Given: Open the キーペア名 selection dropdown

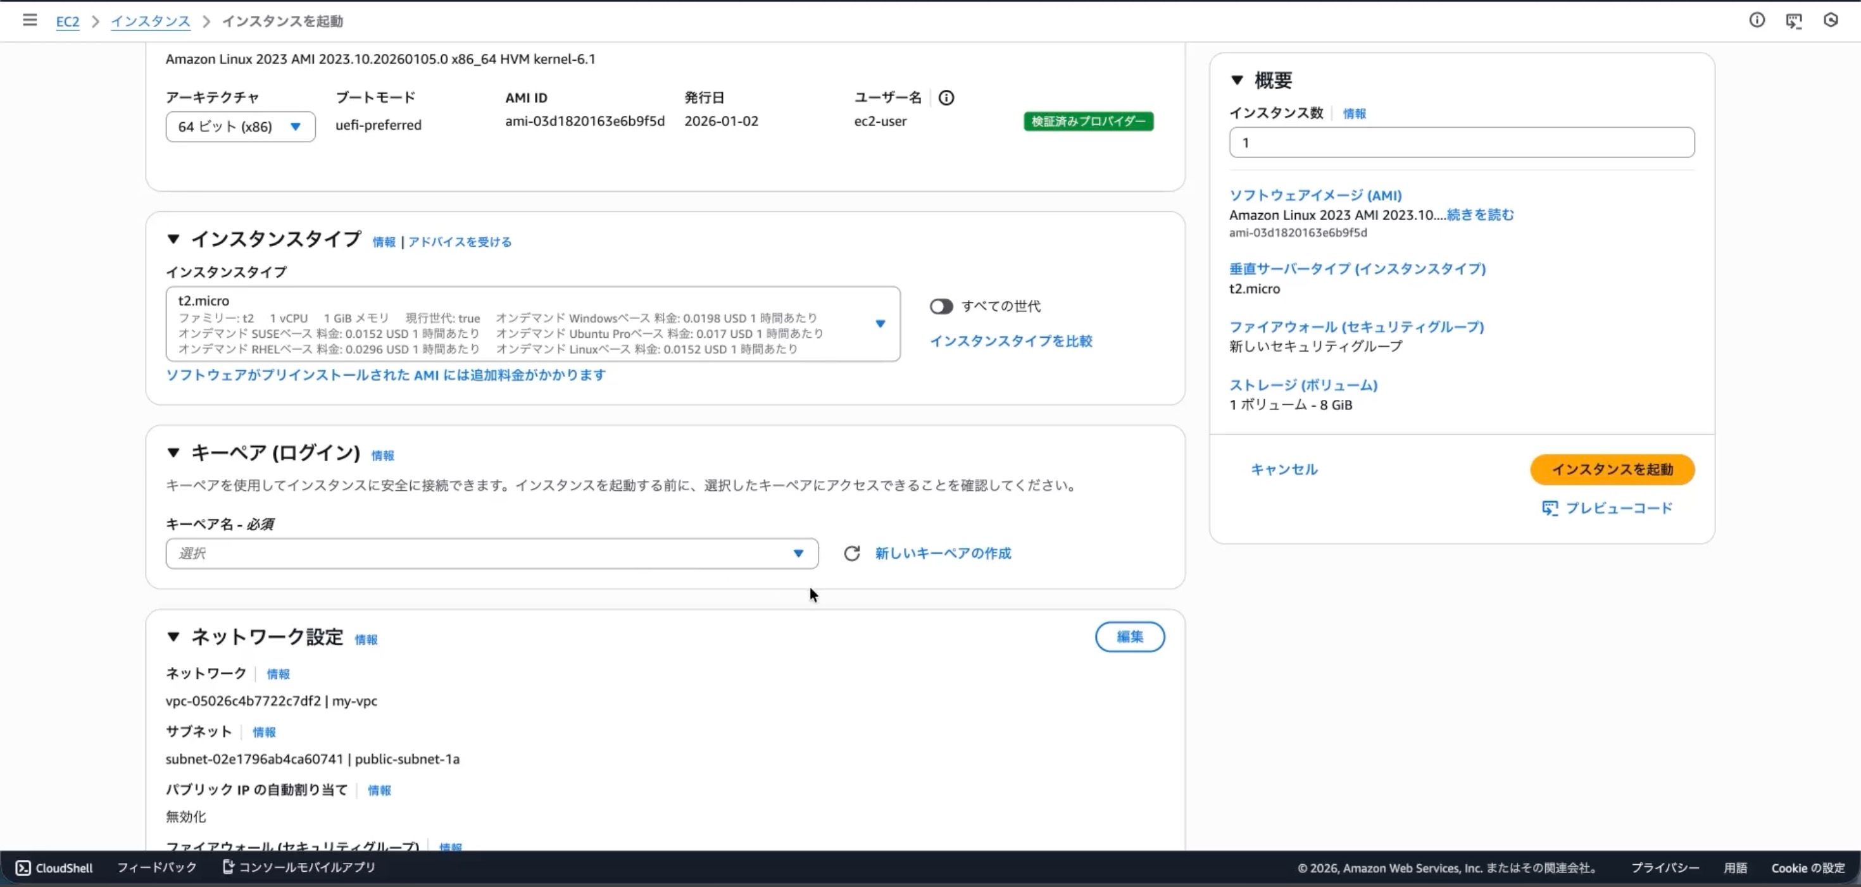Looking at the screenshot, I should (x=491, y=554).
